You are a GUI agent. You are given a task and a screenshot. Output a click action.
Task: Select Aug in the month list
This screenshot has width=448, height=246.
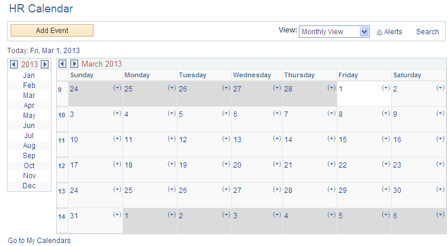coord(29,146)
